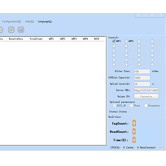Click the Customize button for Unique ID

(146, 96)
